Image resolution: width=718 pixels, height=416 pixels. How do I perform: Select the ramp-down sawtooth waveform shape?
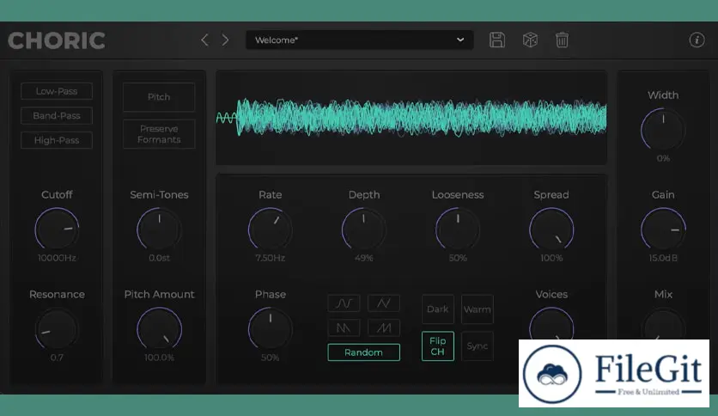pyautogui.click(x=344, y=327)
